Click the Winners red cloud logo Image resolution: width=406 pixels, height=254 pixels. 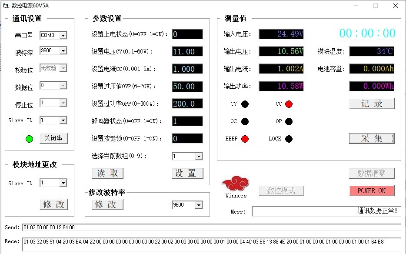[236, 184]
